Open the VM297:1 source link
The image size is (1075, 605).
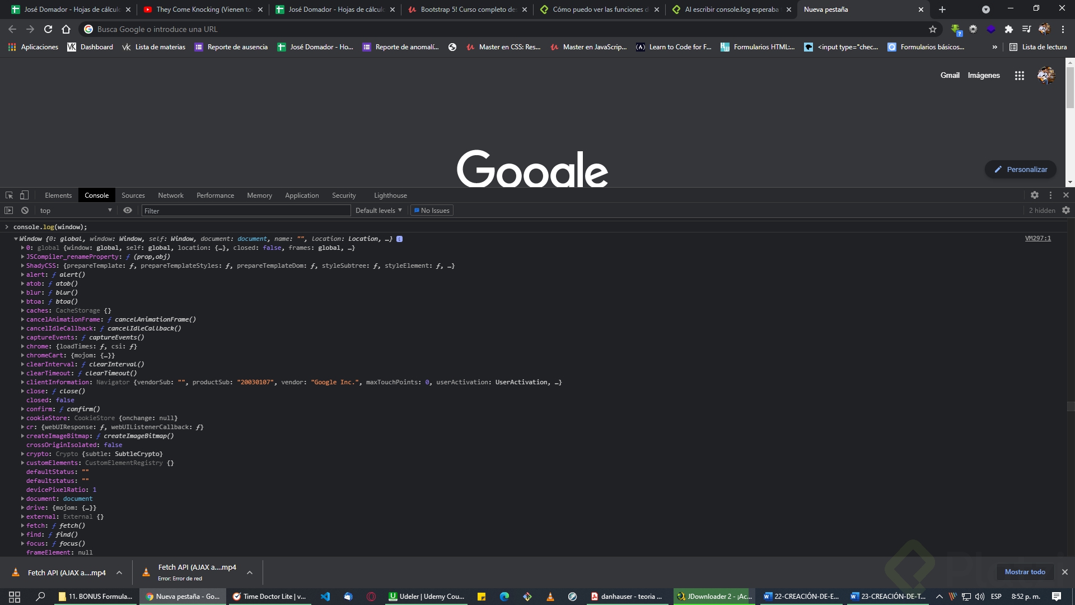1037,239
